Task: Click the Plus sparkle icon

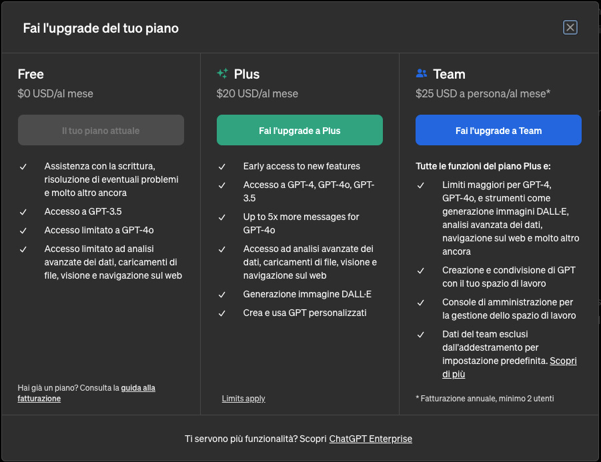Action: tap(223, 74)
